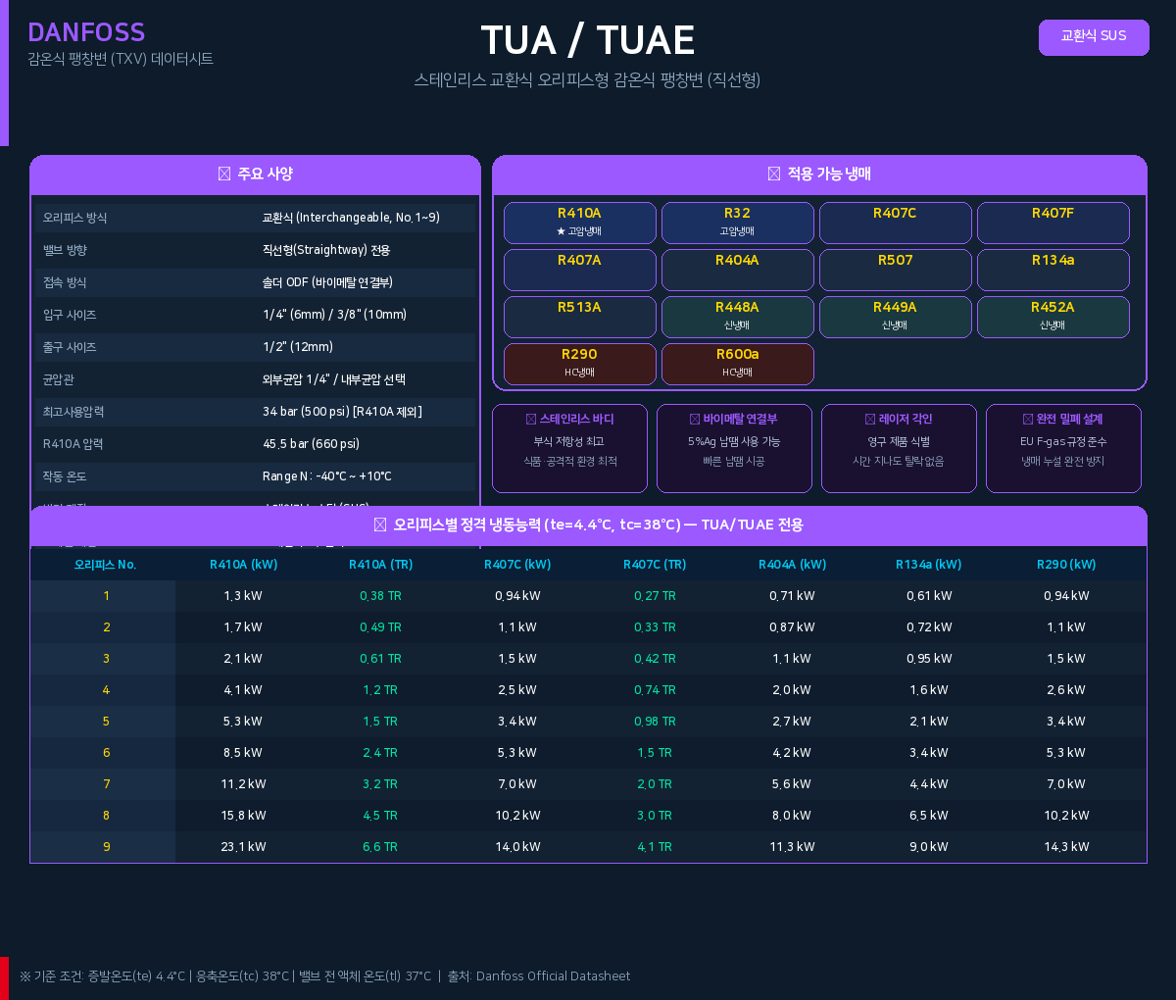Image resolution: width=1176 pixels, height=1000 pixels.
Task: Click the icon next to 레이저 각인
Action: pyautogui.click(x=870, y=419)
